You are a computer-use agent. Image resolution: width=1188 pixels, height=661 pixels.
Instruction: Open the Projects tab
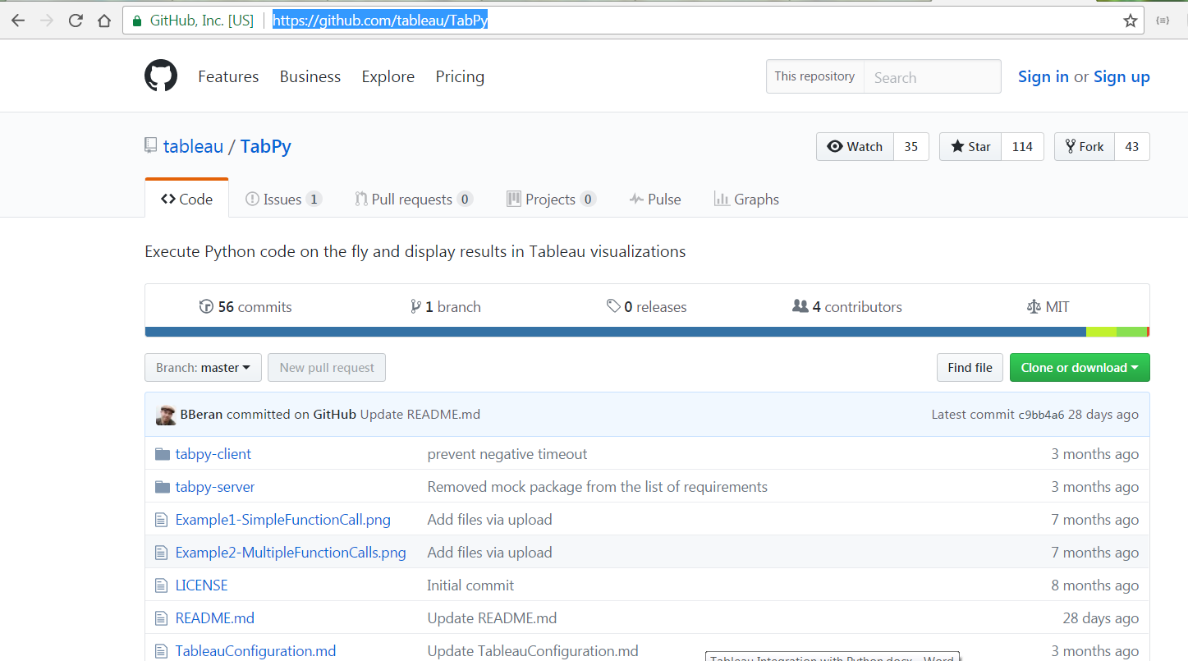pyautogui.click(x=551, y=199)
